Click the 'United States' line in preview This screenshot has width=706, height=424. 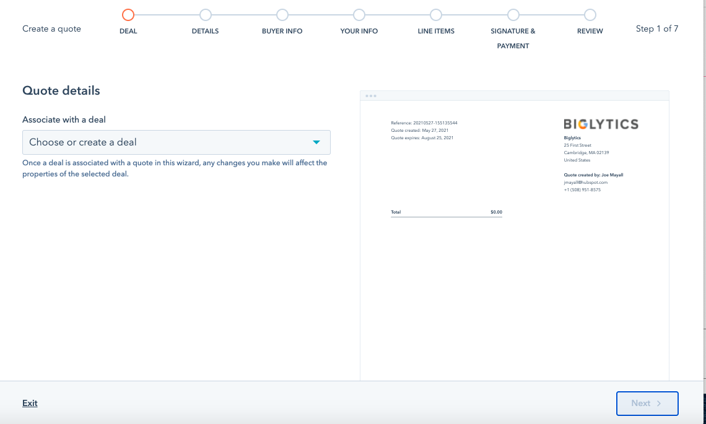pyautogui.click(x=577, y=160)
